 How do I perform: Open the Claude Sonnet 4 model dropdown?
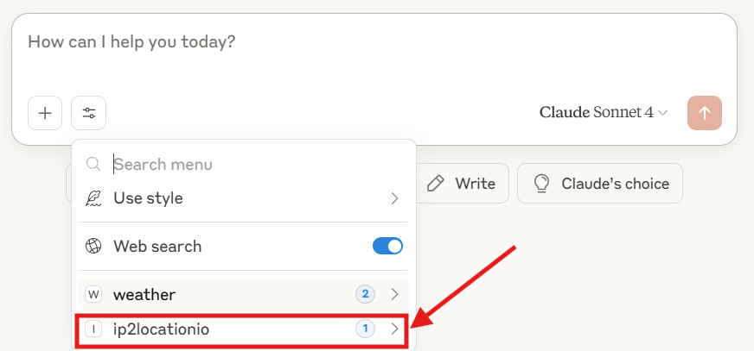(x=604, y=113)
